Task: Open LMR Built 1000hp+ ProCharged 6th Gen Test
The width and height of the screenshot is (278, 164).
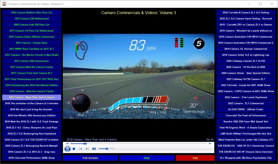Action: tap(246, 134)
